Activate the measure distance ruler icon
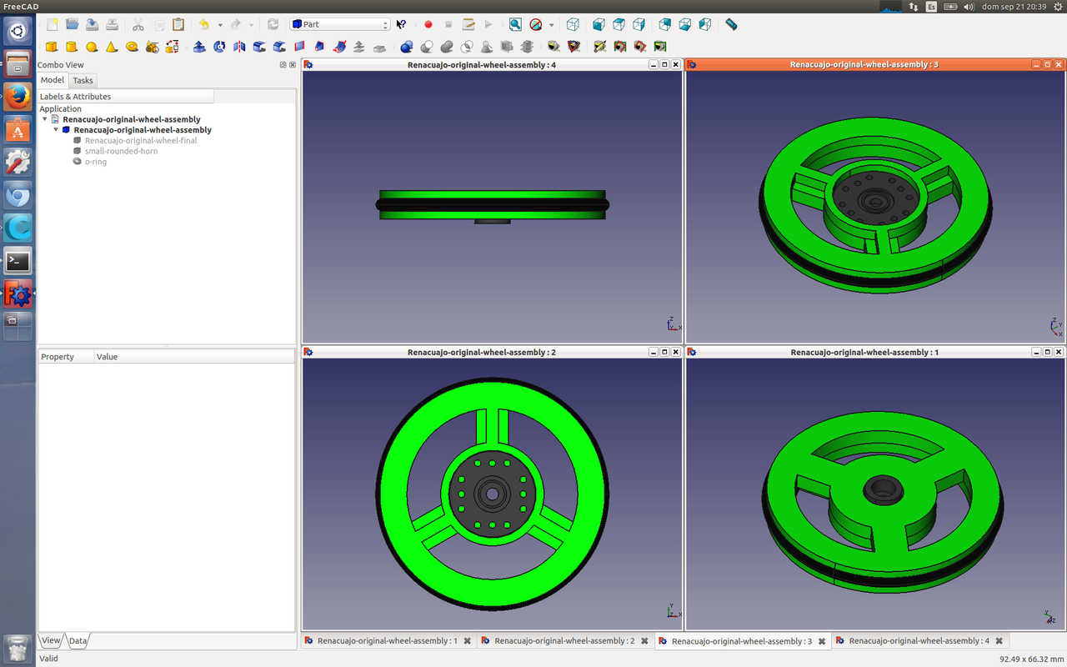 point(731,25)
